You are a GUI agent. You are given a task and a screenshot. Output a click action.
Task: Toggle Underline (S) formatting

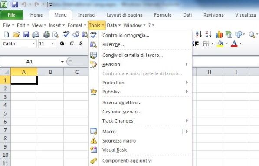81,43
